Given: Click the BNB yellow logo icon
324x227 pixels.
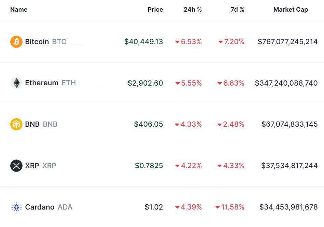Looking at the screenshot, I should [x=16, y=124].
